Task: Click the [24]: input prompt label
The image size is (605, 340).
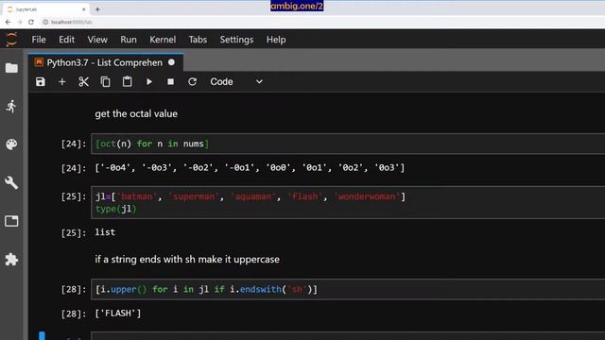Action: click(x=74, y=144)
